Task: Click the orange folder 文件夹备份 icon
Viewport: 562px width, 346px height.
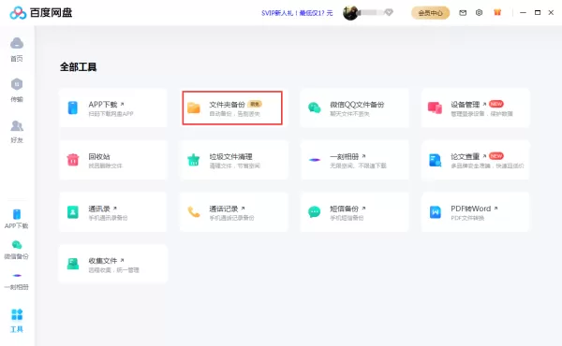Action: pos(194,108)
